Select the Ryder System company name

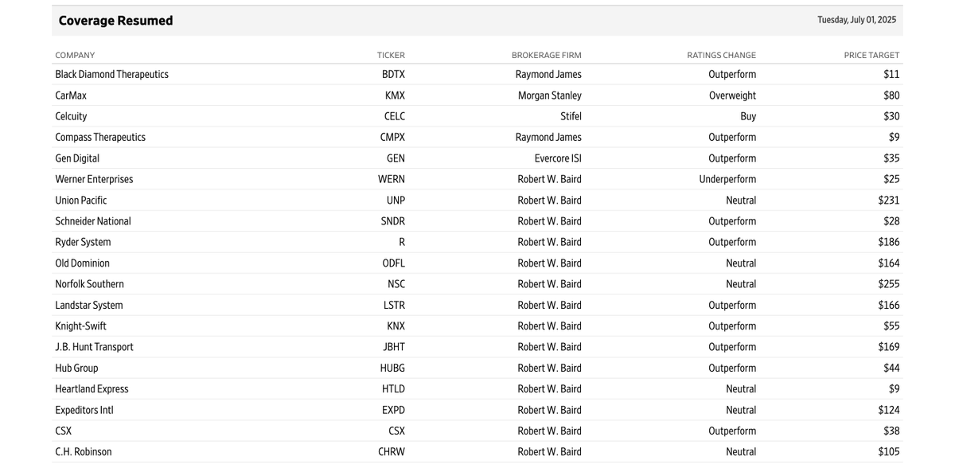coord(83,242)
